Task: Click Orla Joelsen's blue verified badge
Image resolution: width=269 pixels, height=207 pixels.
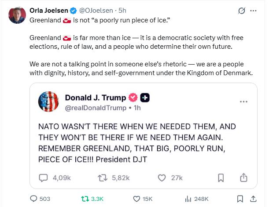Action: click(x=75, y=10)
